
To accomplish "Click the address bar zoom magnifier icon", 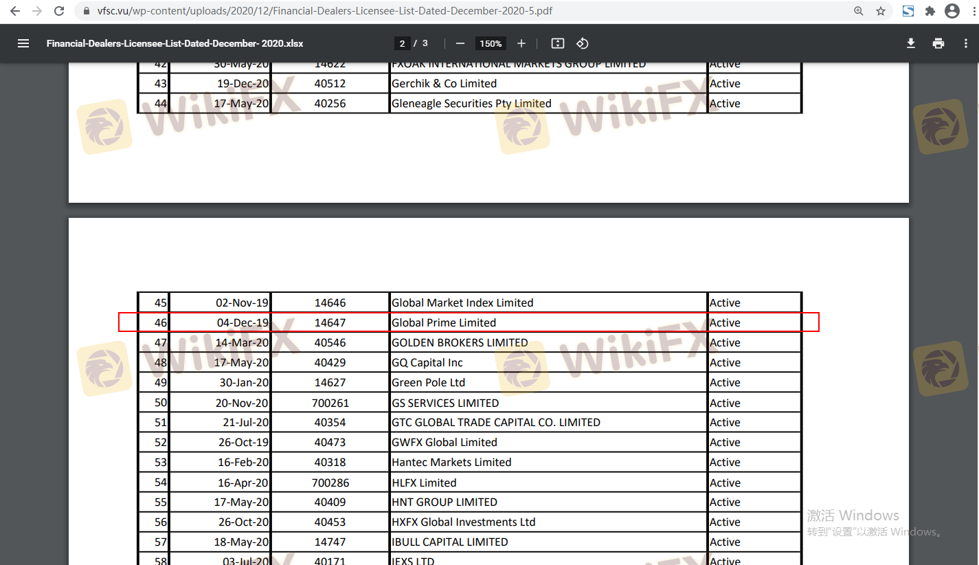I will coord(859,11).
